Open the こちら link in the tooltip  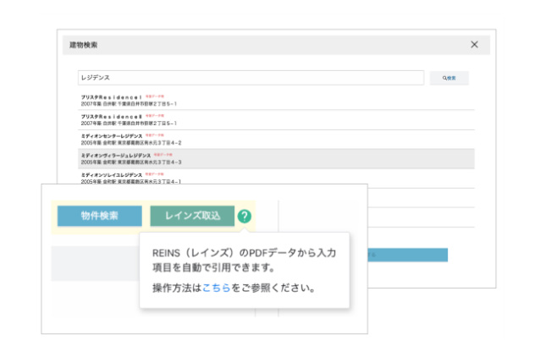coord(215,288)
